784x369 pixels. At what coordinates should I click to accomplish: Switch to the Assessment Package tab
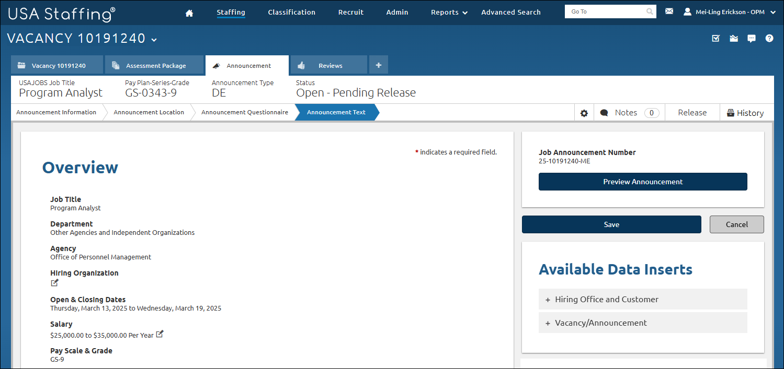[154, 65]
